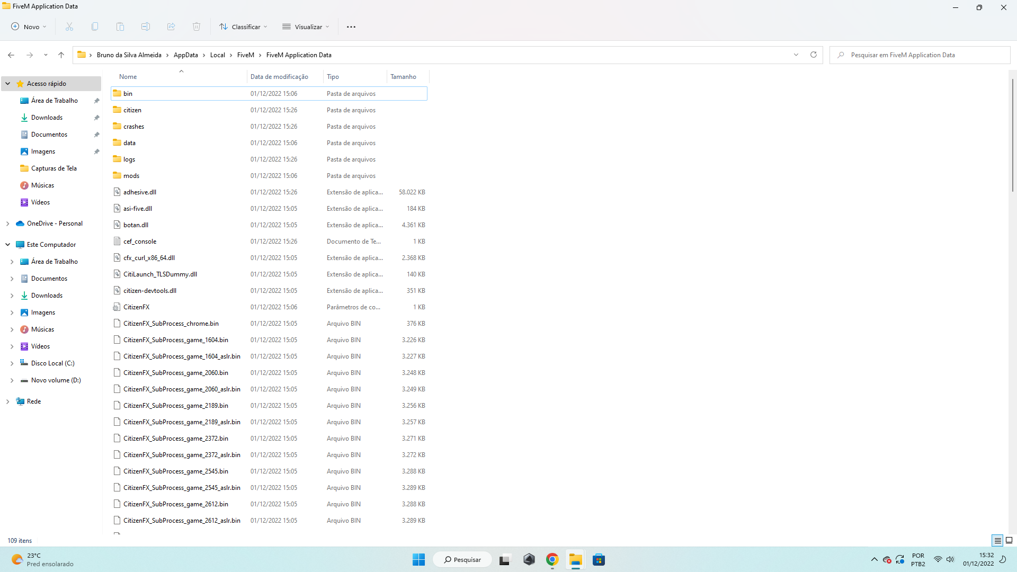Click the Copy icon in toolbar
The image size is (1017, 572).
[x=95, y=26]
